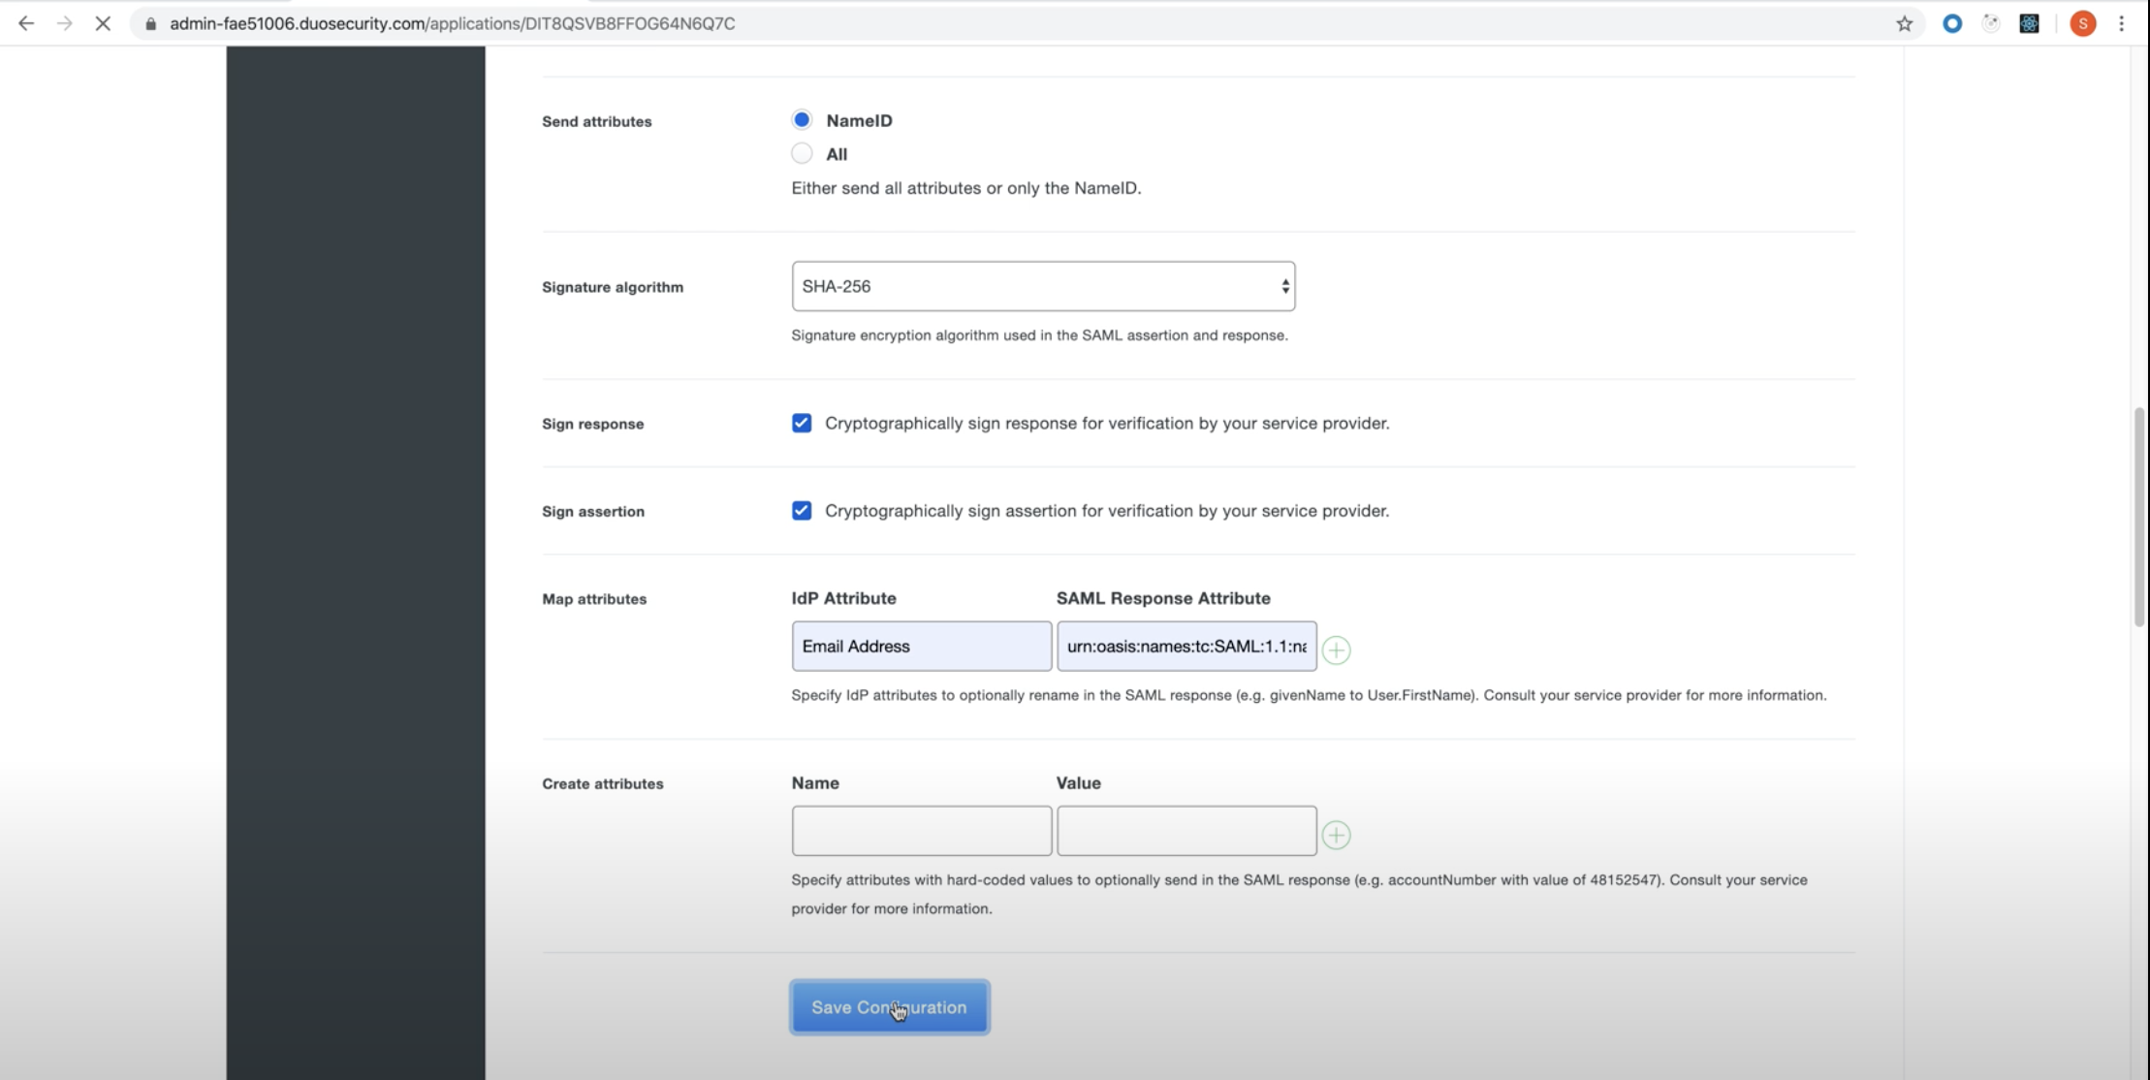Viewport: 2150px width, 1080px height.
Task: Click the IdP Attribute Email Address field
Action: [921, 646]
